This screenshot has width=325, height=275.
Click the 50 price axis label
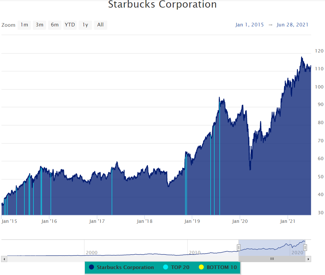321,177
